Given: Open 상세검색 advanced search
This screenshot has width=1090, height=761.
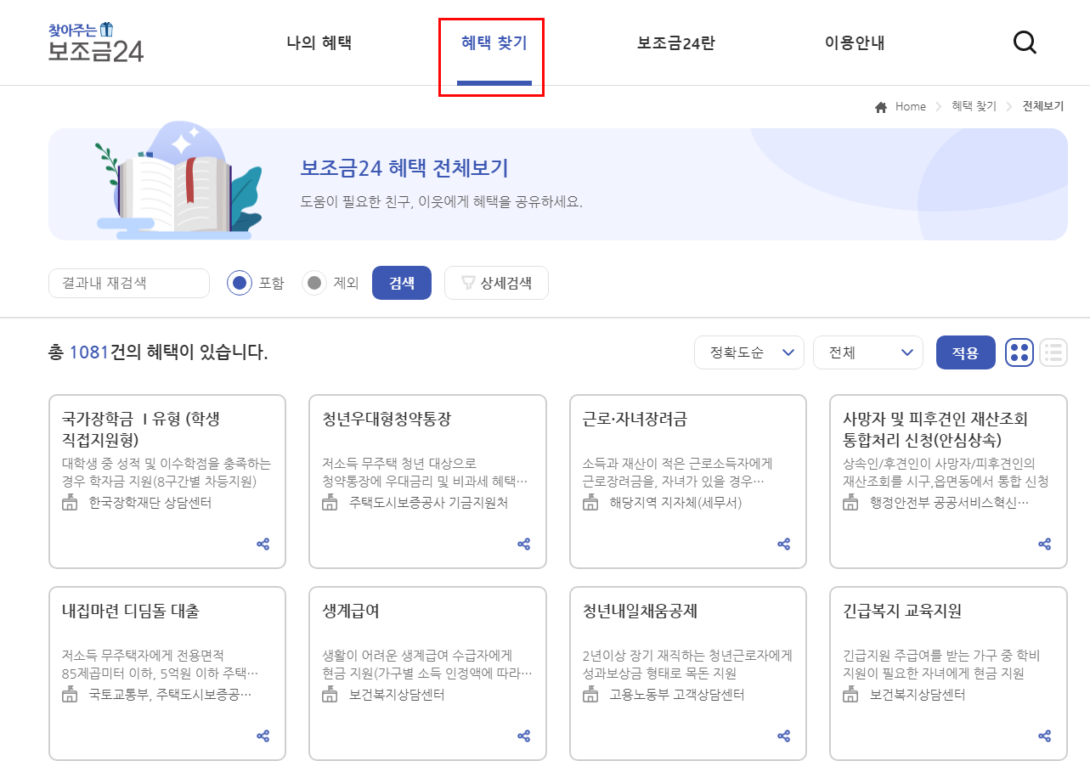Looking at the screenshot, I should coord(496,283).
